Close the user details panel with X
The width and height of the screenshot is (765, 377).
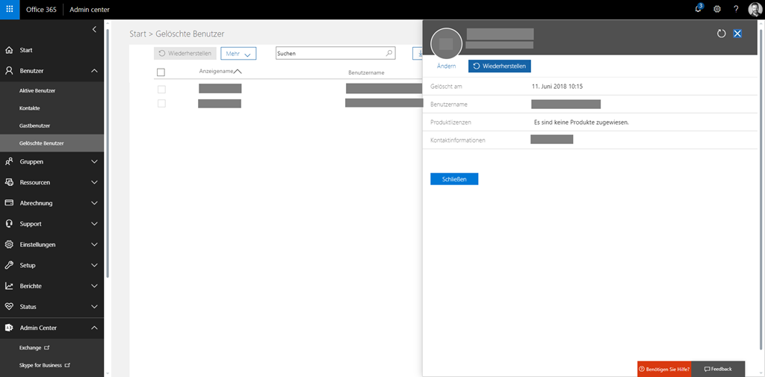point(737,34)
